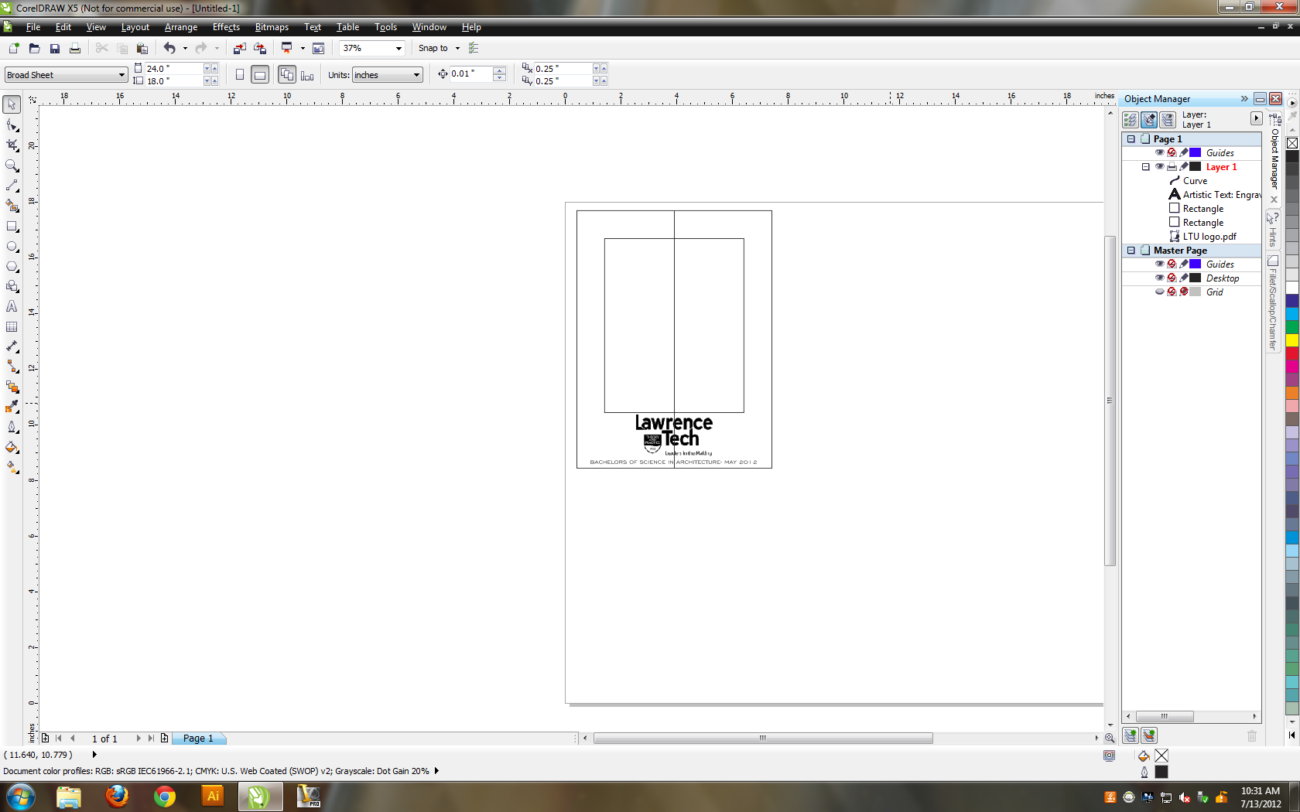Collapse the Page 1 tree node
The width and height of the screenshot is (1300, 812).
pyautogui.click(x=1131, y=139)
